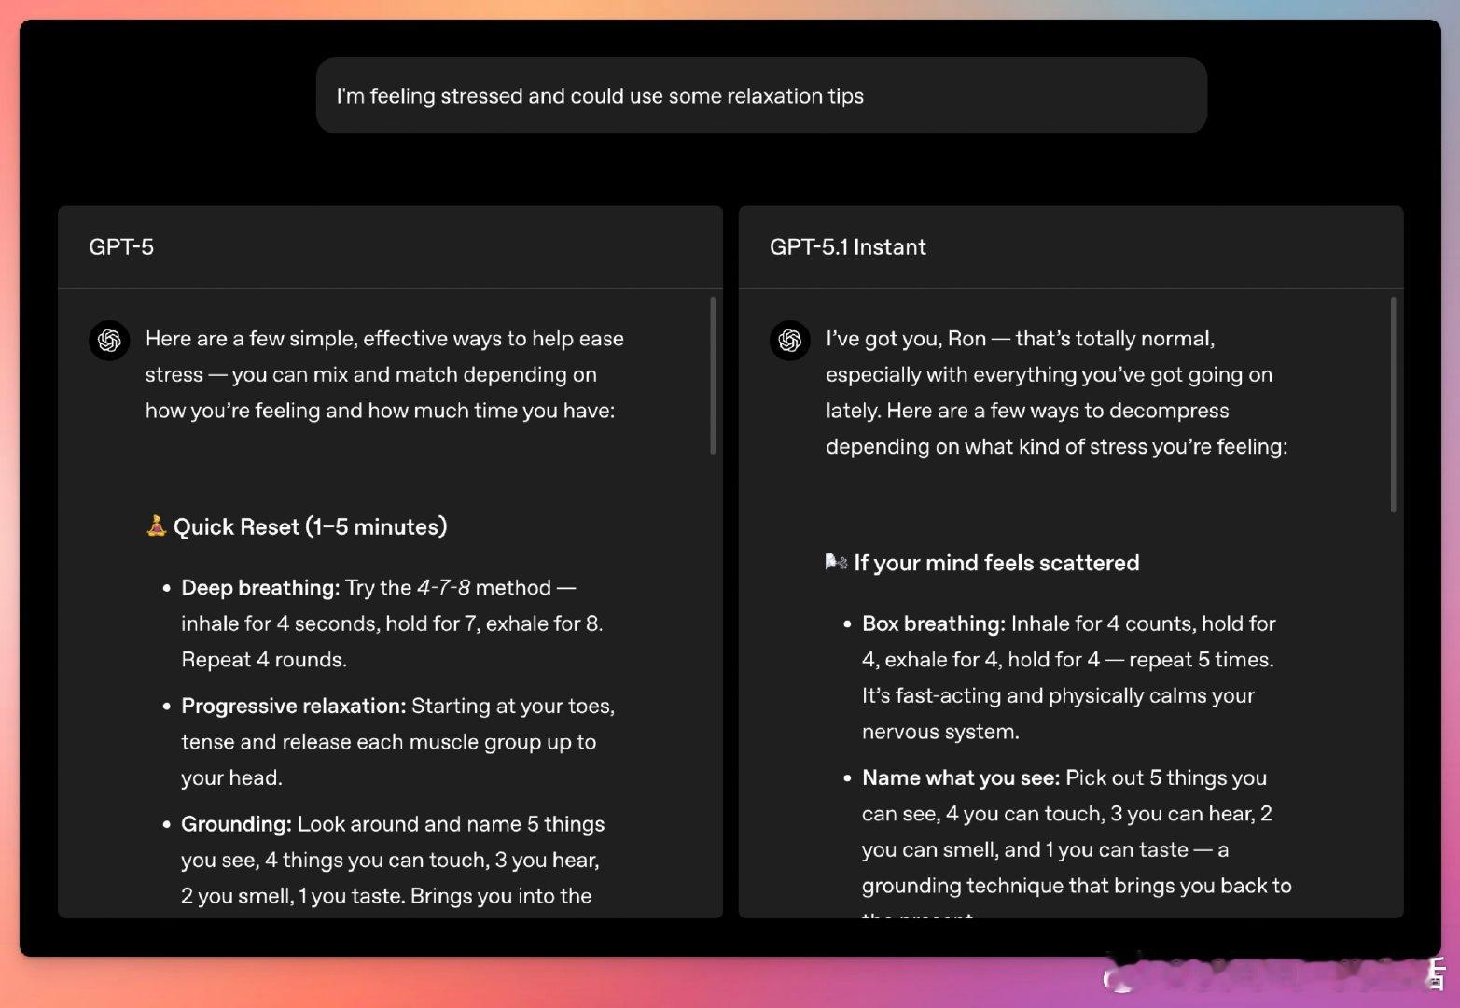Select the GPT-5 panel title
The height and width of the screenshot is (1008, 1460).
(x=121, y=246)
